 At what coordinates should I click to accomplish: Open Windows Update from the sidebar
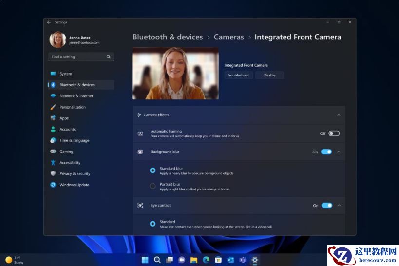[74, 185]
